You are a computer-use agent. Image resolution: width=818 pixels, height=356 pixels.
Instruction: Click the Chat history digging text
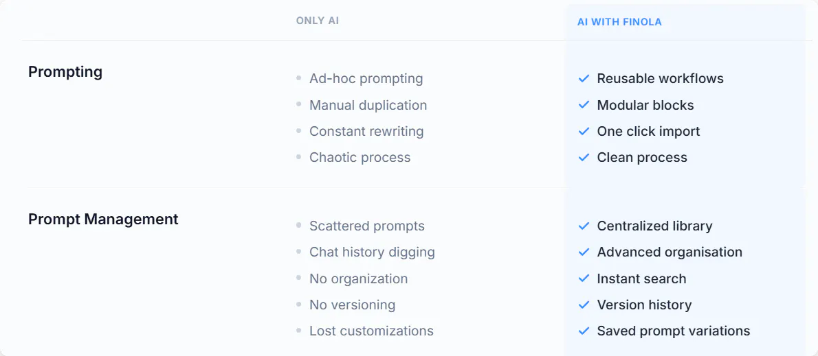[x=372, y=252]
